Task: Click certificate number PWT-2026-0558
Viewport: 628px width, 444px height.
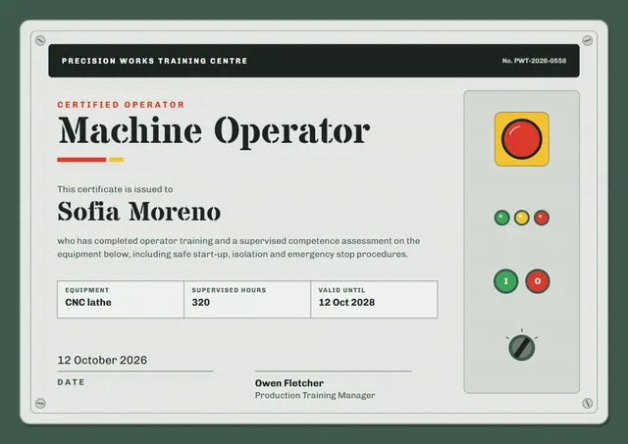Action: [534, 61]
